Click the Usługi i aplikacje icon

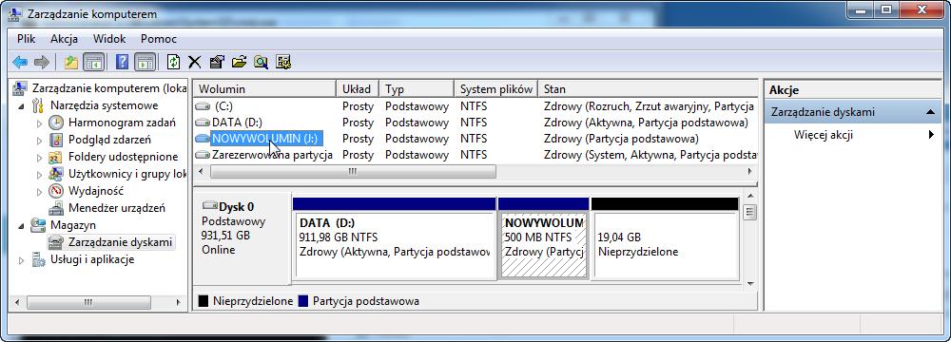(38, 260)
